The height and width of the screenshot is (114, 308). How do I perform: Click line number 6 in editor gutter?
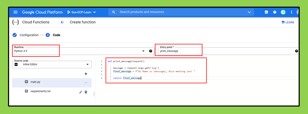point(101,78)
